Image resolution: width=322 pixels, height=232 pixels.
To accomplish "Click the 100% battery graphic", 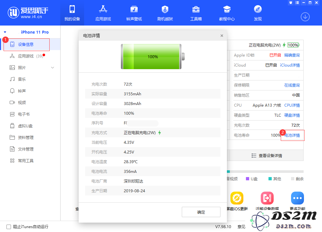I will pos(153,57).
